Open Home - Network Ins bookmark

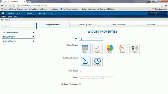click(18, 9)
